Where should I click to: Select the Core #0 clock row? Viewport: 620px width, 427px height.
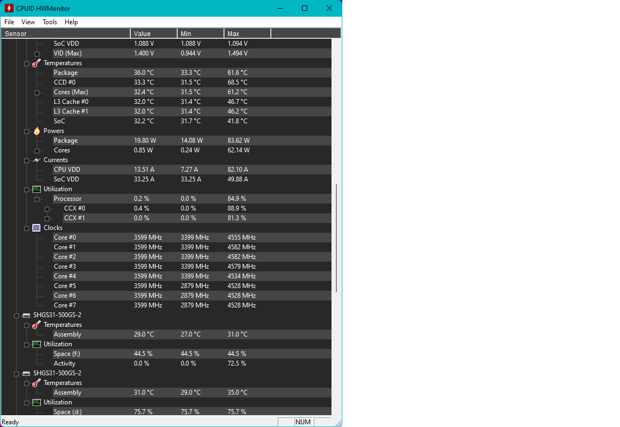(192, 237)
